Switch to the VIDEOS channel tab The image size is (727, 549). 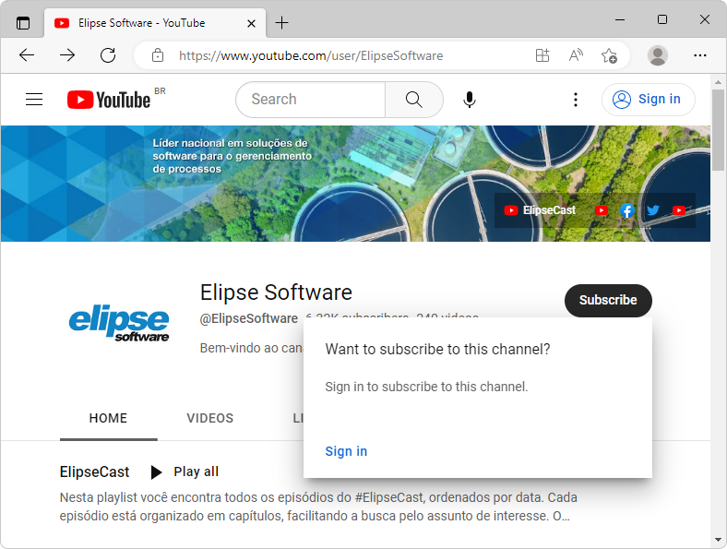(x=210, y=418)
